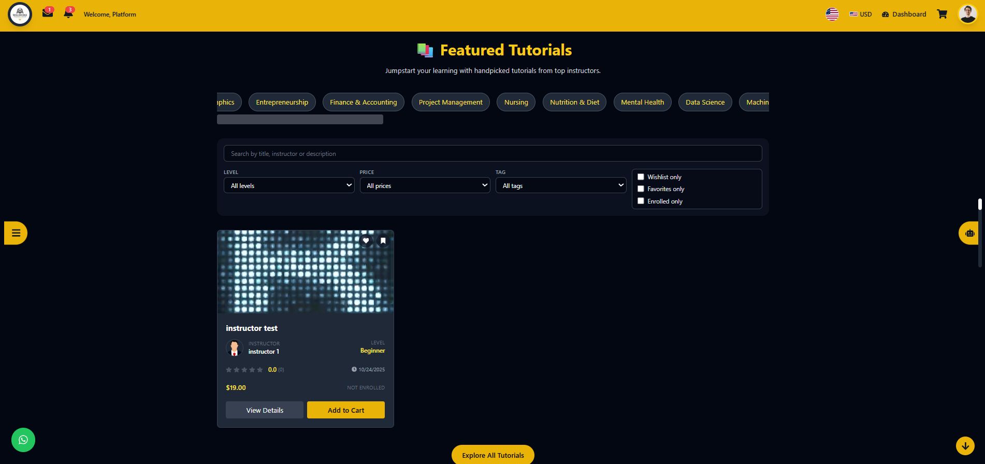Open the notifications bell icon
This screenshot has height=464, width=985.
pyautogui.click(x=68, y=13)
